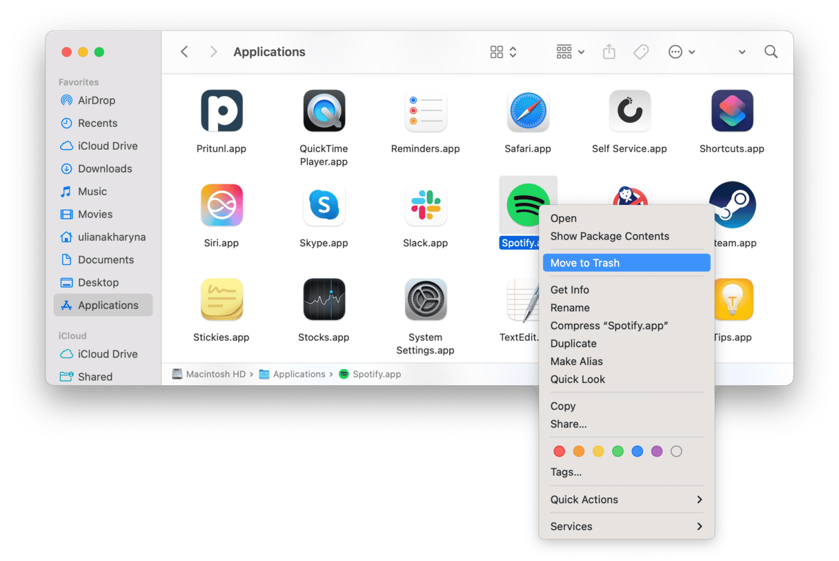Apply the green tag color
This screenshot has width=839, height=561.
click(x=618, y=451)
